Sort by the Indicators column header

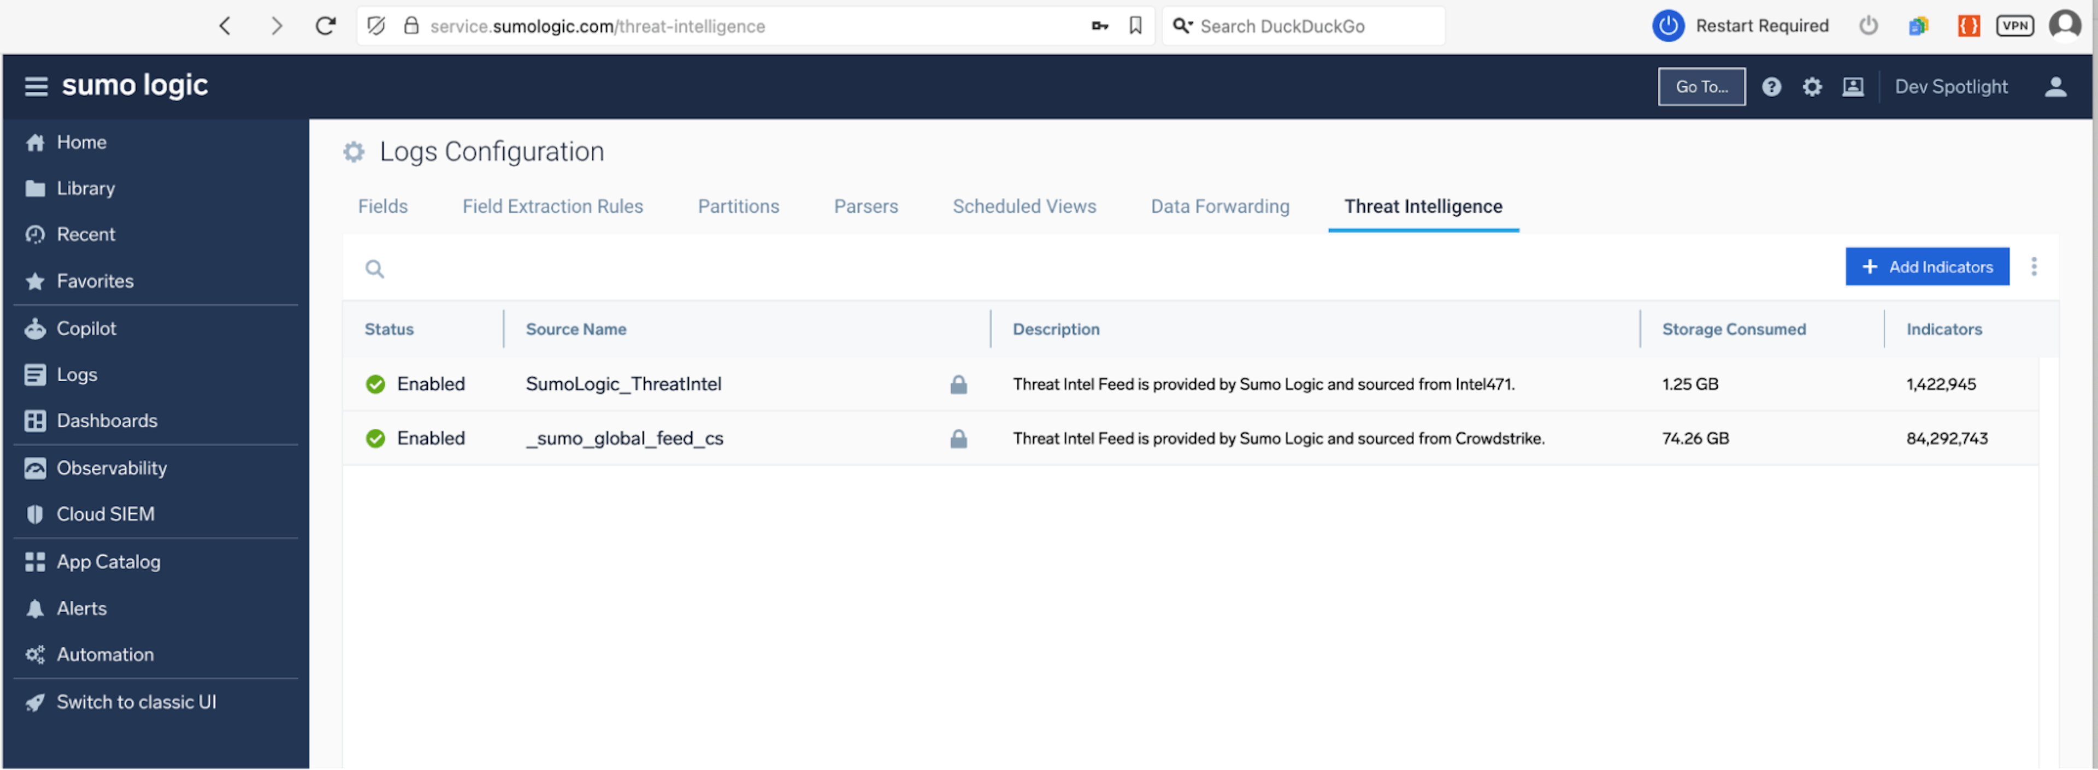click(x=1943, y=330)
